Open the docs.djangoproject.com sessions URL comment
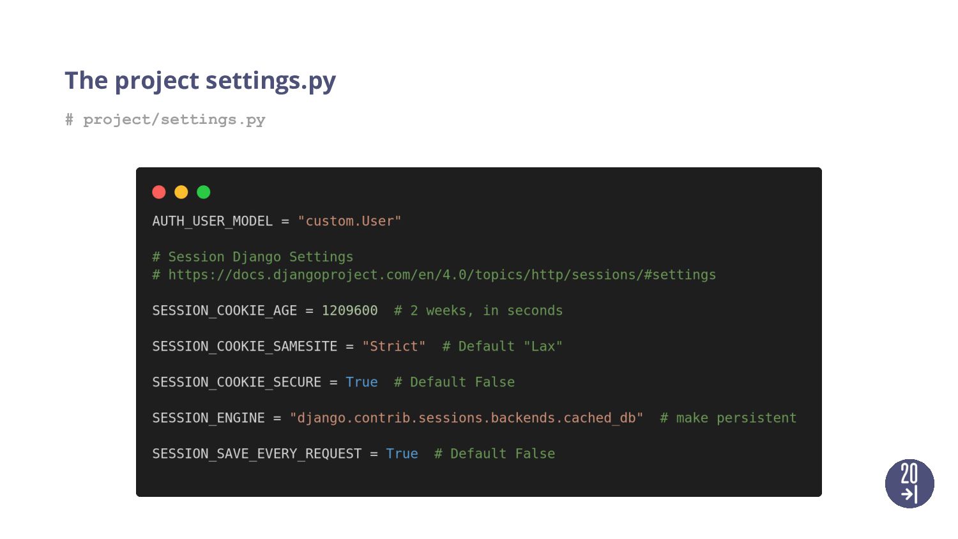958x539 pixels. pos(442,275)
